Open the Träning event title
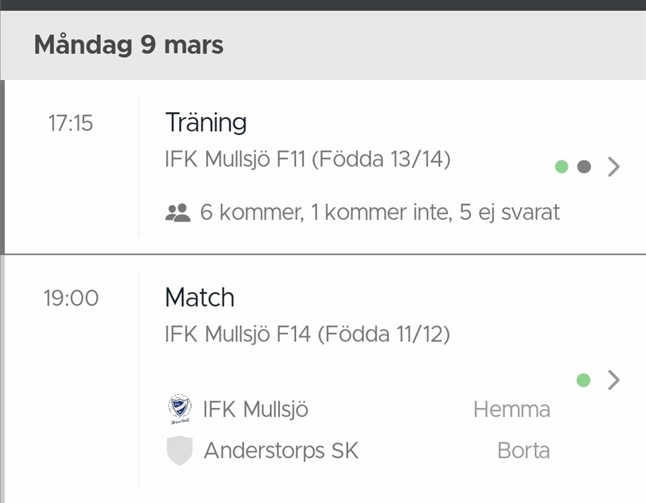The height and width of the screenshot is (503, 646). pyautogui.click(x=206, y=122)
